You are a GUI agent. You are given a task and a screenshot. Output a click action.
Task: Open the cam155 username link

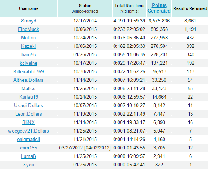(x=28, y=148)
